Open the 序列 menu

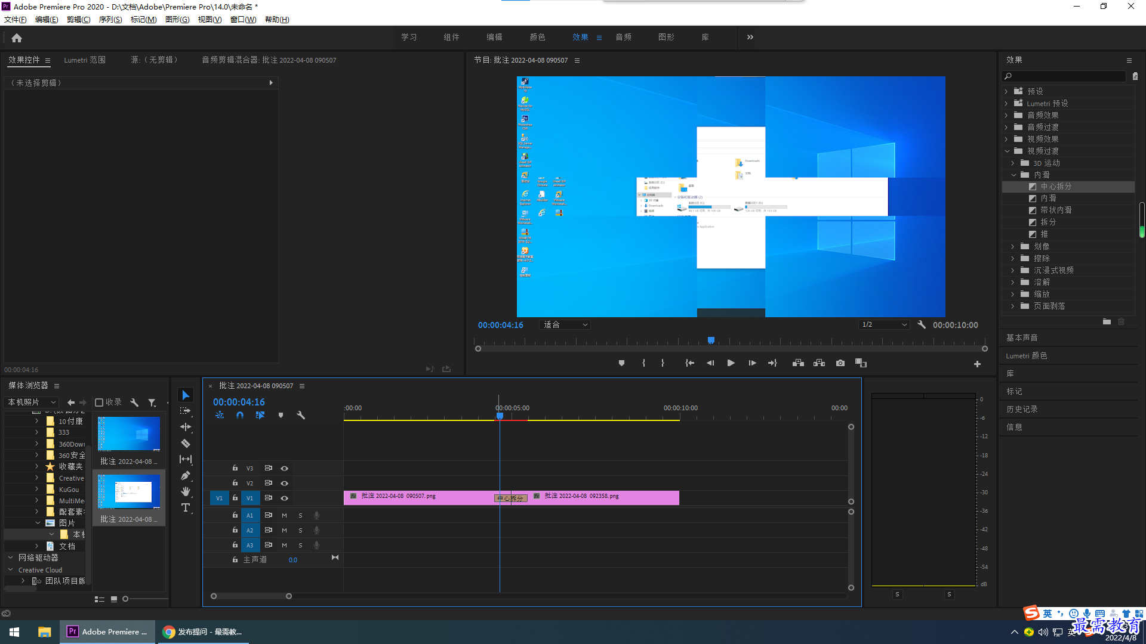point(110,20)
